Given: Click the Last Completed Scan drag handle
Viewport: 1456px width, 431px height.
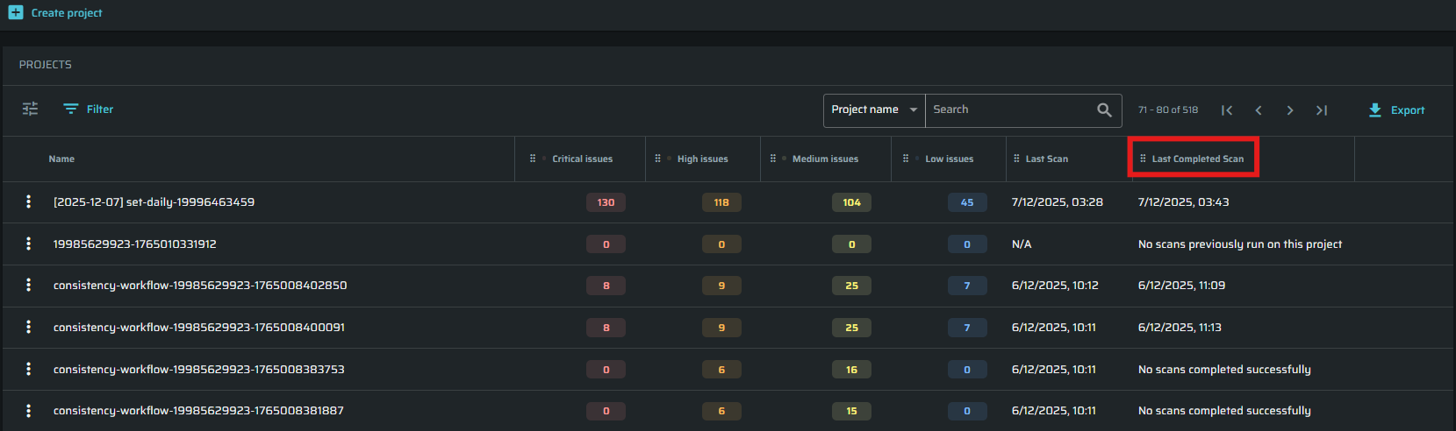Looking at the screenshot, I should tap(1143, 159).
